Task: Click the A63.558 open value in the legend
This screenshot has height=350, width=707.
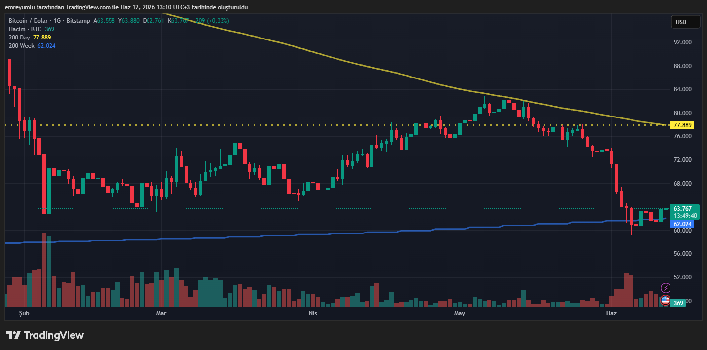Action: [104, 21]
